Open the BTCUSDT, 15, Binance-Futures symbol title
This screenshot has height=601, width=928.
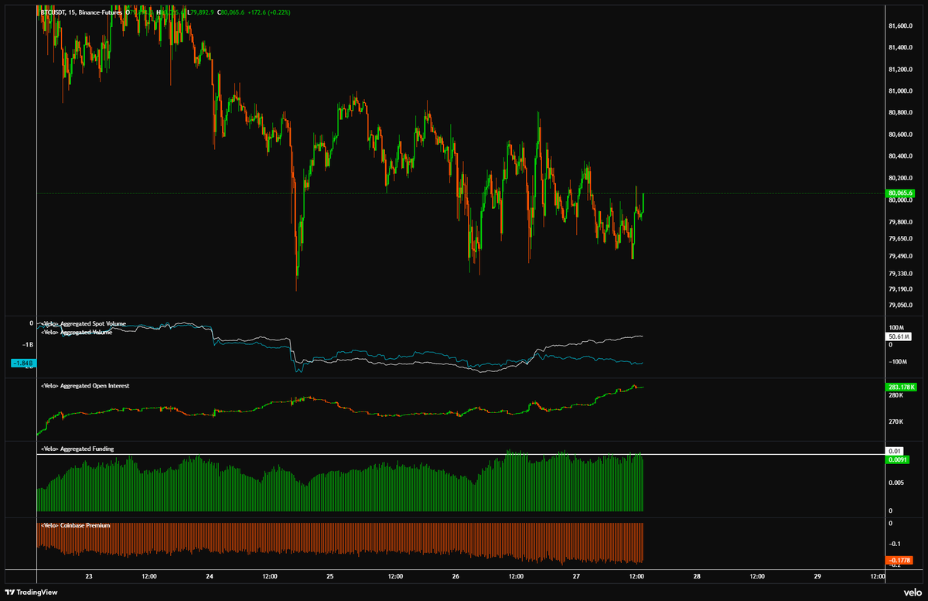(x=80, y=12)
